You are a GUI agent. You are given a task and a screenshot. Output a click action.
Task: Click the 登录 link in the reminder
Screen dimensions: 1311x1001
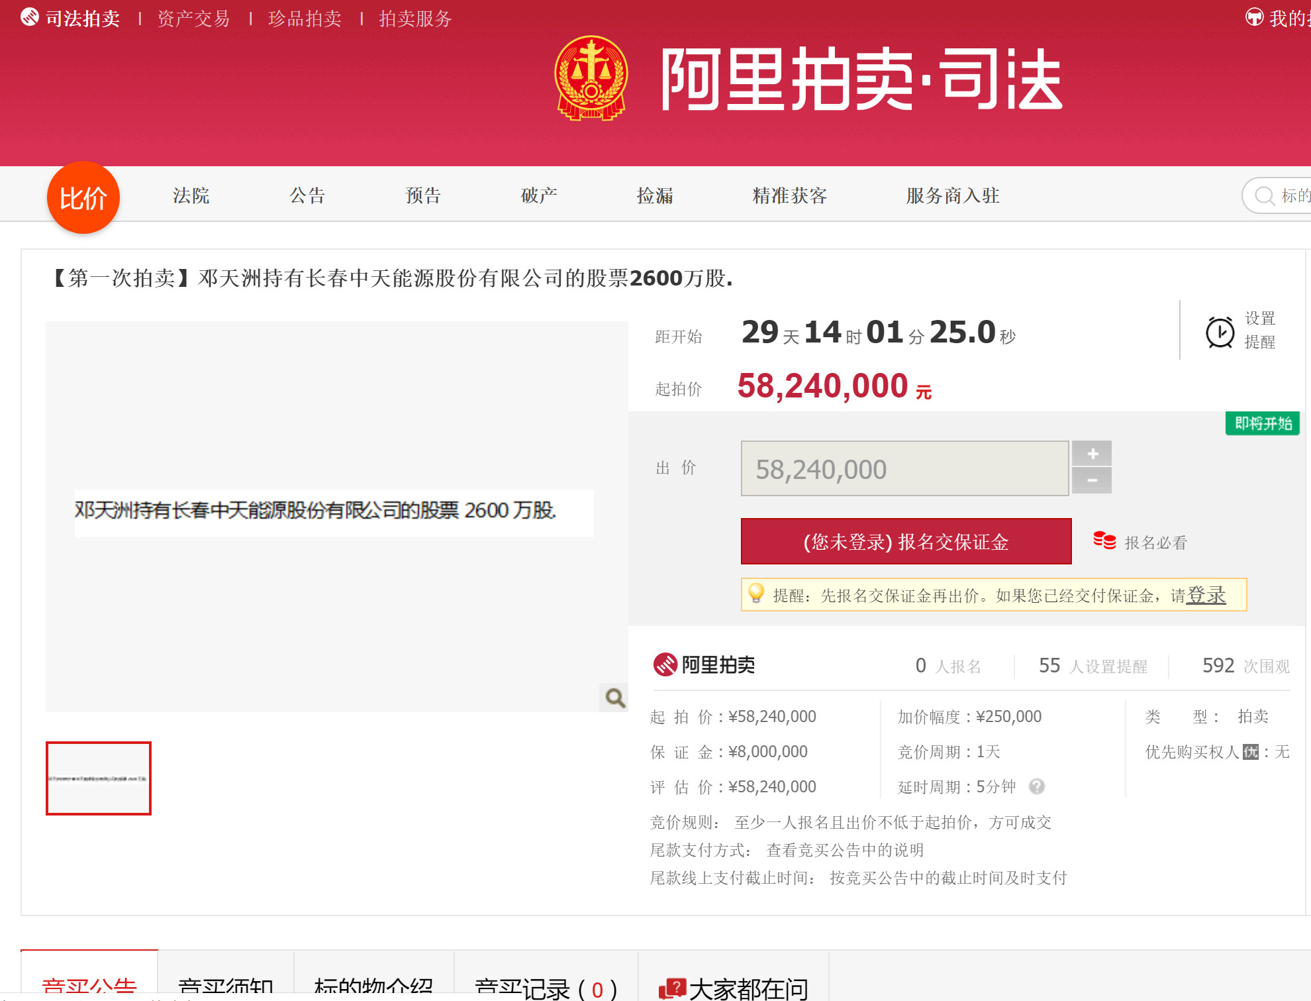point(1206,595)
